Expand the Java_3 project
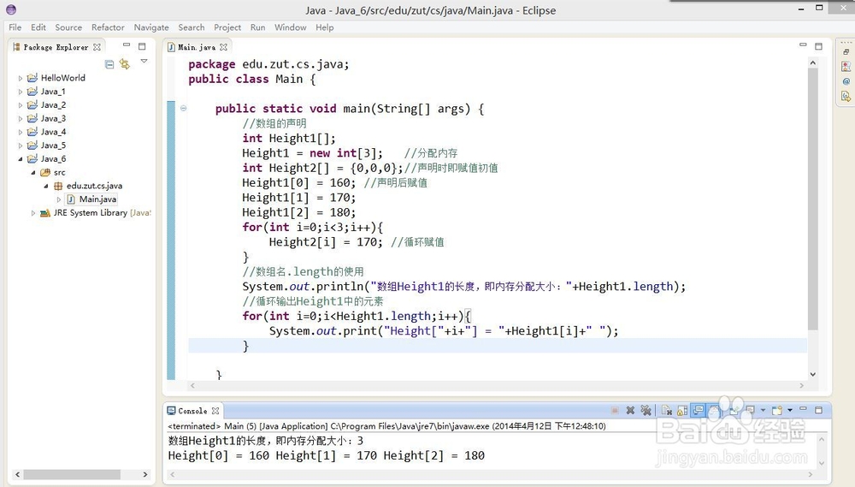This screenshot has height=487, width=855. [21, 118]
